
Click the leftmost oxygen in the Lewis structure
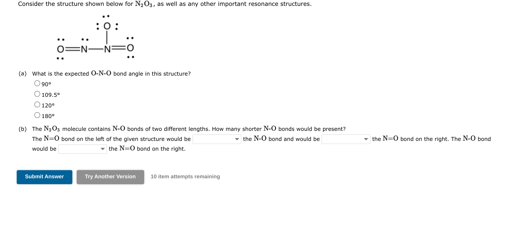60,49
